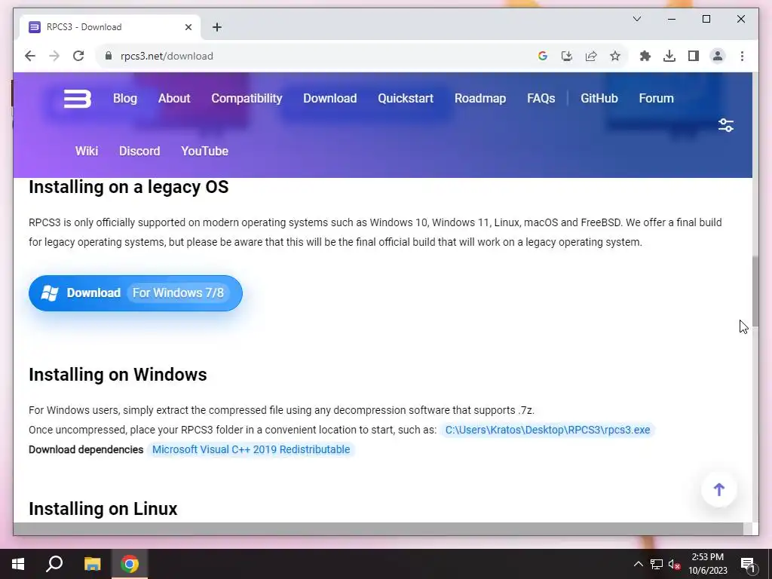Click the horizontal scrollbar at page bottom
Viewport: 772px width, 579px height.
click(x=378, y=528)
